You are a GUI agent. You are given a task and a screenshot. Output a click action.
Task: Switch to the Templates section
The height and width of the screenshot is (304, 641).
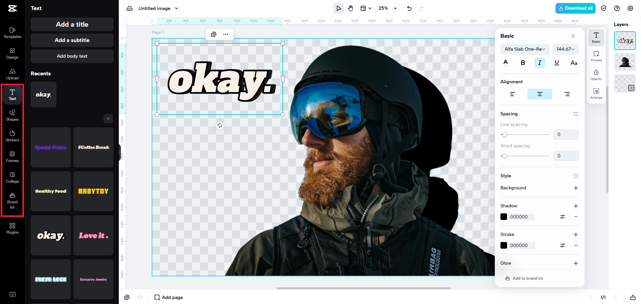(12, 32)
